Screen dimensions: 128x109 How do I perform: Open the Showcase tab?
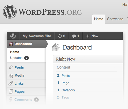[x=115, y=19]
